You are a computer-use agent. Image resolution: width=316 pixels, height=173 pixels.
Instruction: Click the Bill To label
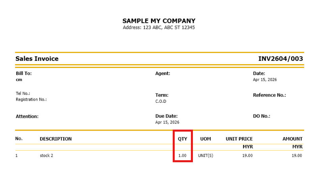24,73
